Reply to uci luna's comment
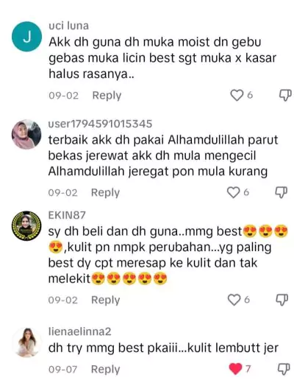294x380 pixels. [107, 96]
